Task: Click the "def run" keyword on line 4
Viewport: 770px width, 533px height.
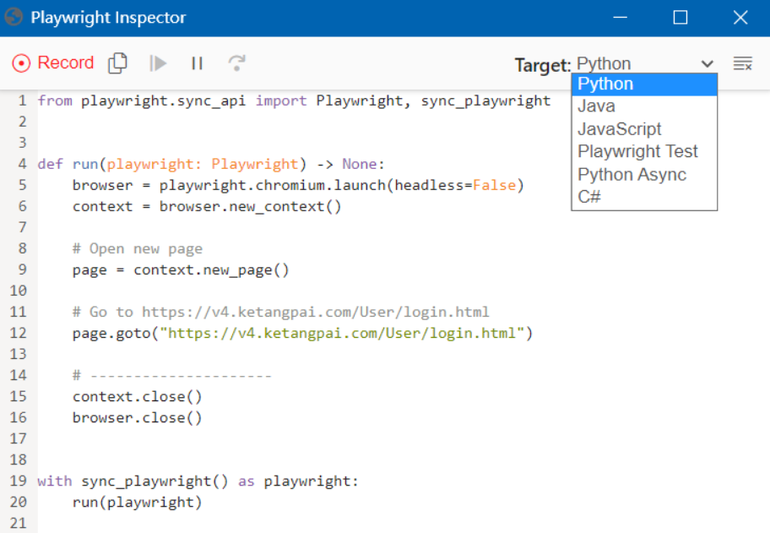Action: [x=68, y=164]
